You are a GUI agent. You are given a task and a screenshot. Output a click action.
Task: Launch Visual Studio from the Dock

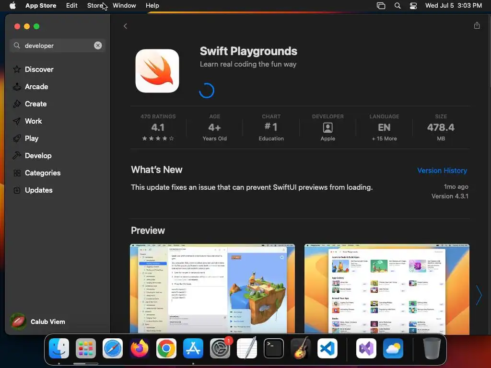[x=366, y=348]
